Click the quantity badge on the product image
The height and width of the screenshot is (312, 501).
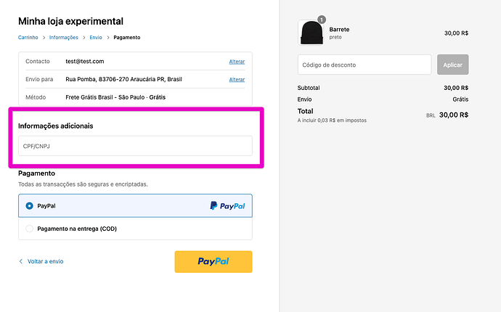(x=322, y=20)
